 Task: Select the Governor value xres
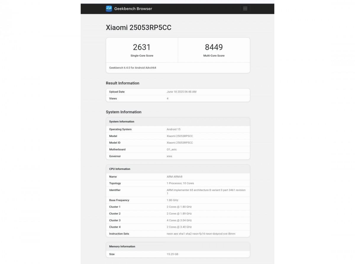pyautogui.click(x=169, y=156)
